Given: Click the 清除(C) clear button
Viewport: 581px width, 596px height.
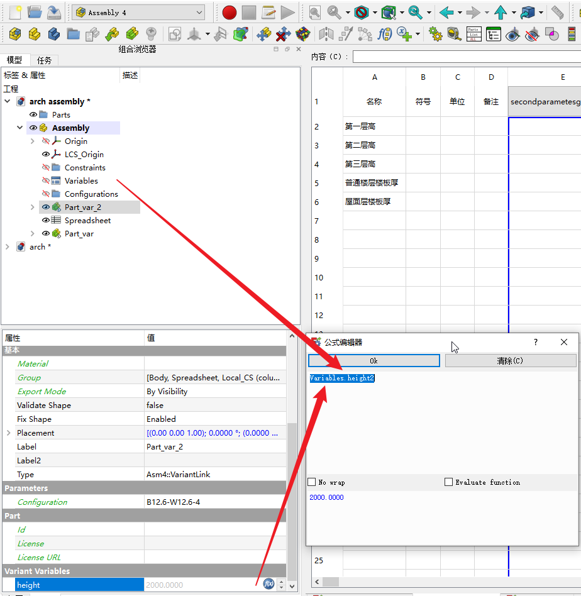Looking at the screenshot, I should [510, 361].
